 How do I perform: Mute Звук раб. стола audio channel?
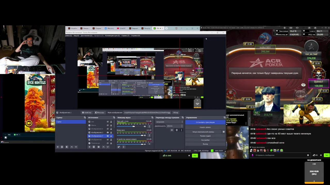pyautogui.click(x=145, y=126)
